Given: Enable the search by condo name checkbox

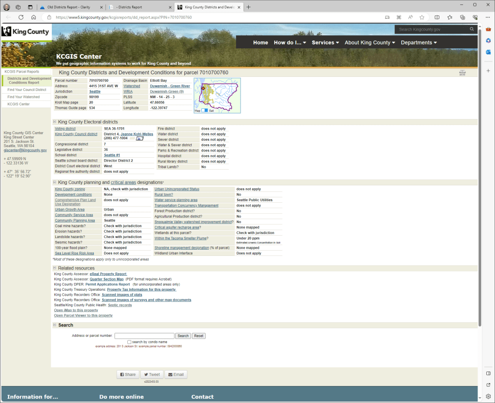Looking at the screenshot, I should pos(129,342).
